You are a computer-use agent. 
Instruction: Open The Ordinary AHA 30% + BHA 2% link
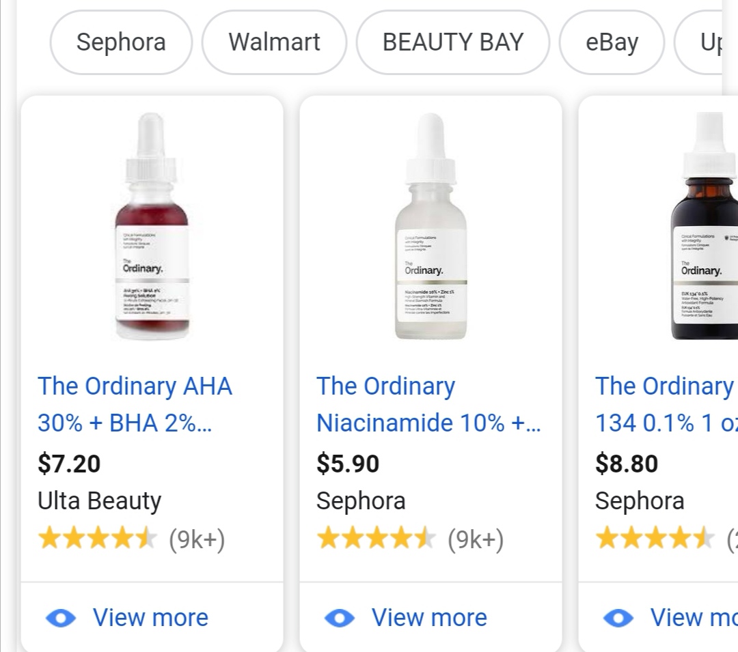coord(135,404)
